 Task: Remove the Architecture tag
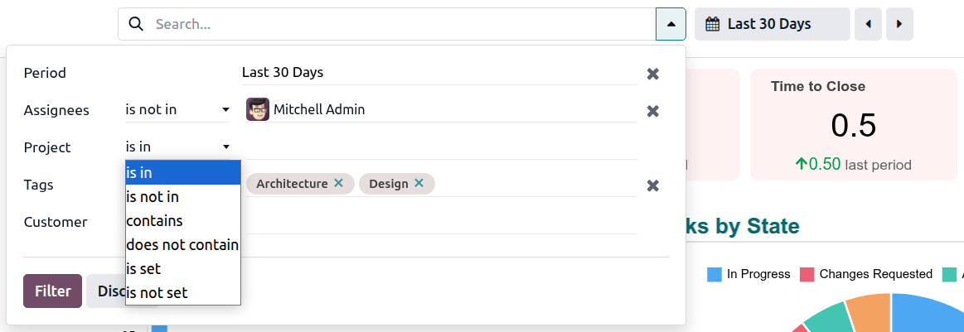tap(338, 183)
